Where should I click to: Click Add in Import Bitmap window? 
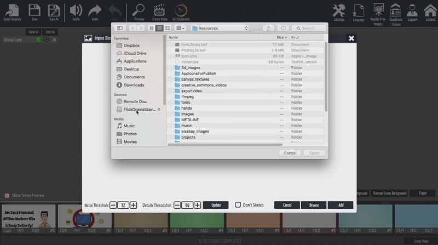point(341,205)
